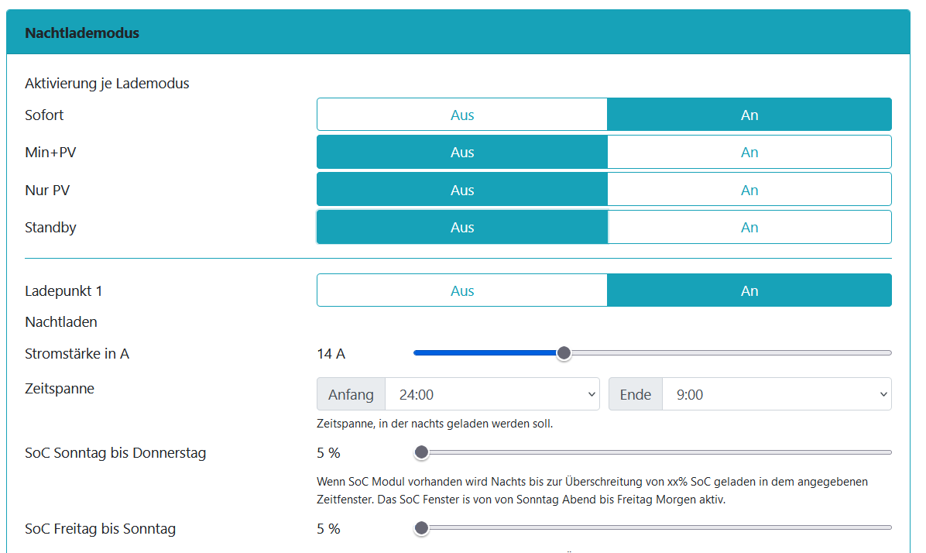Image resolution: width=926 pixels, height=553 pixels.
Task: Switch Nur PV to An
Action: pos(749,190)
